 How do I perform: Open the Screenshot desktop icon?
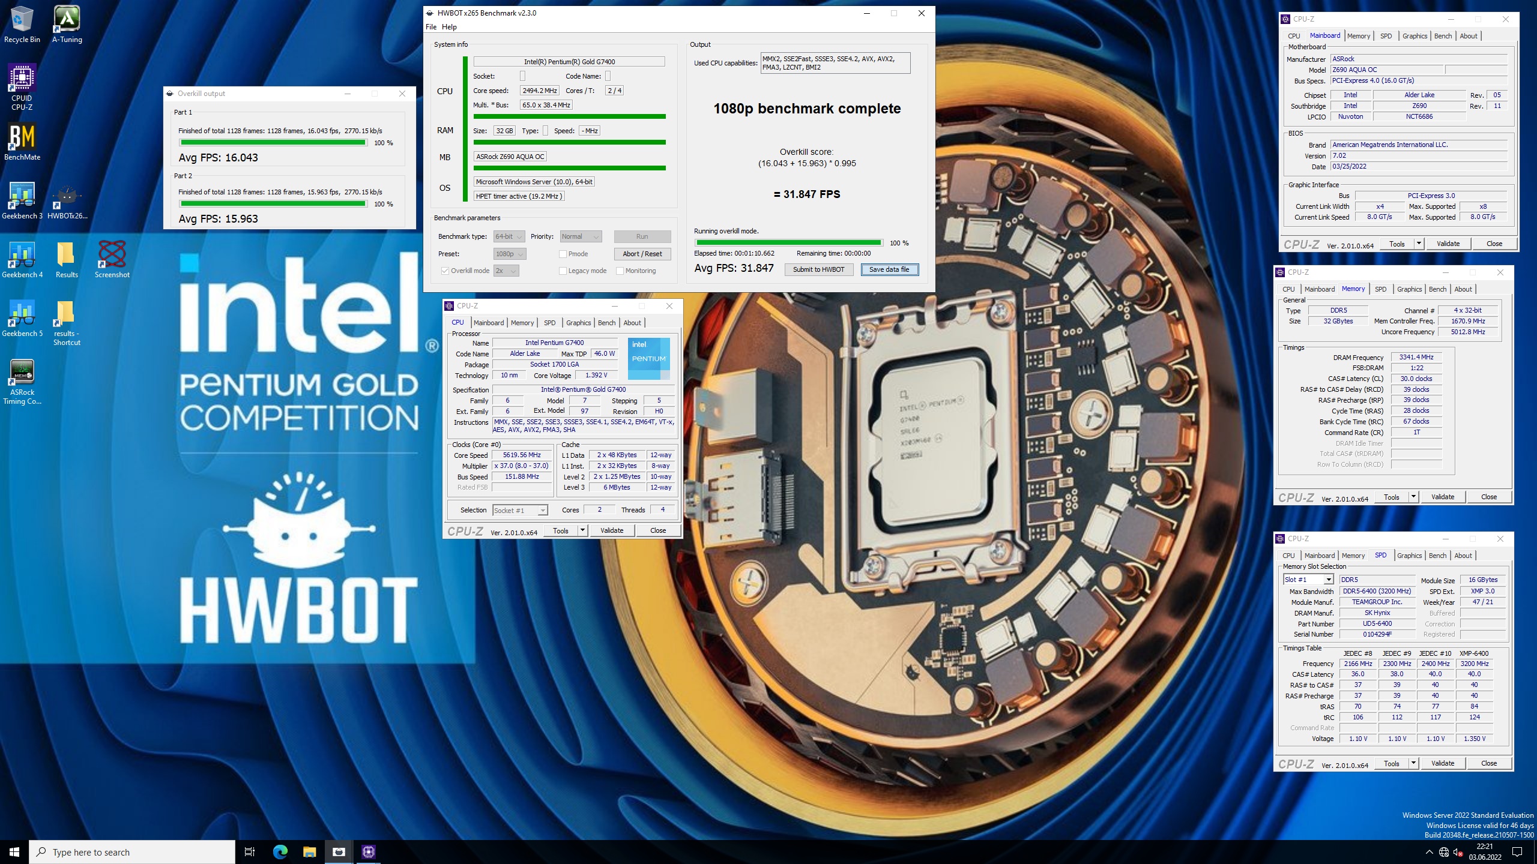[112, 260]
